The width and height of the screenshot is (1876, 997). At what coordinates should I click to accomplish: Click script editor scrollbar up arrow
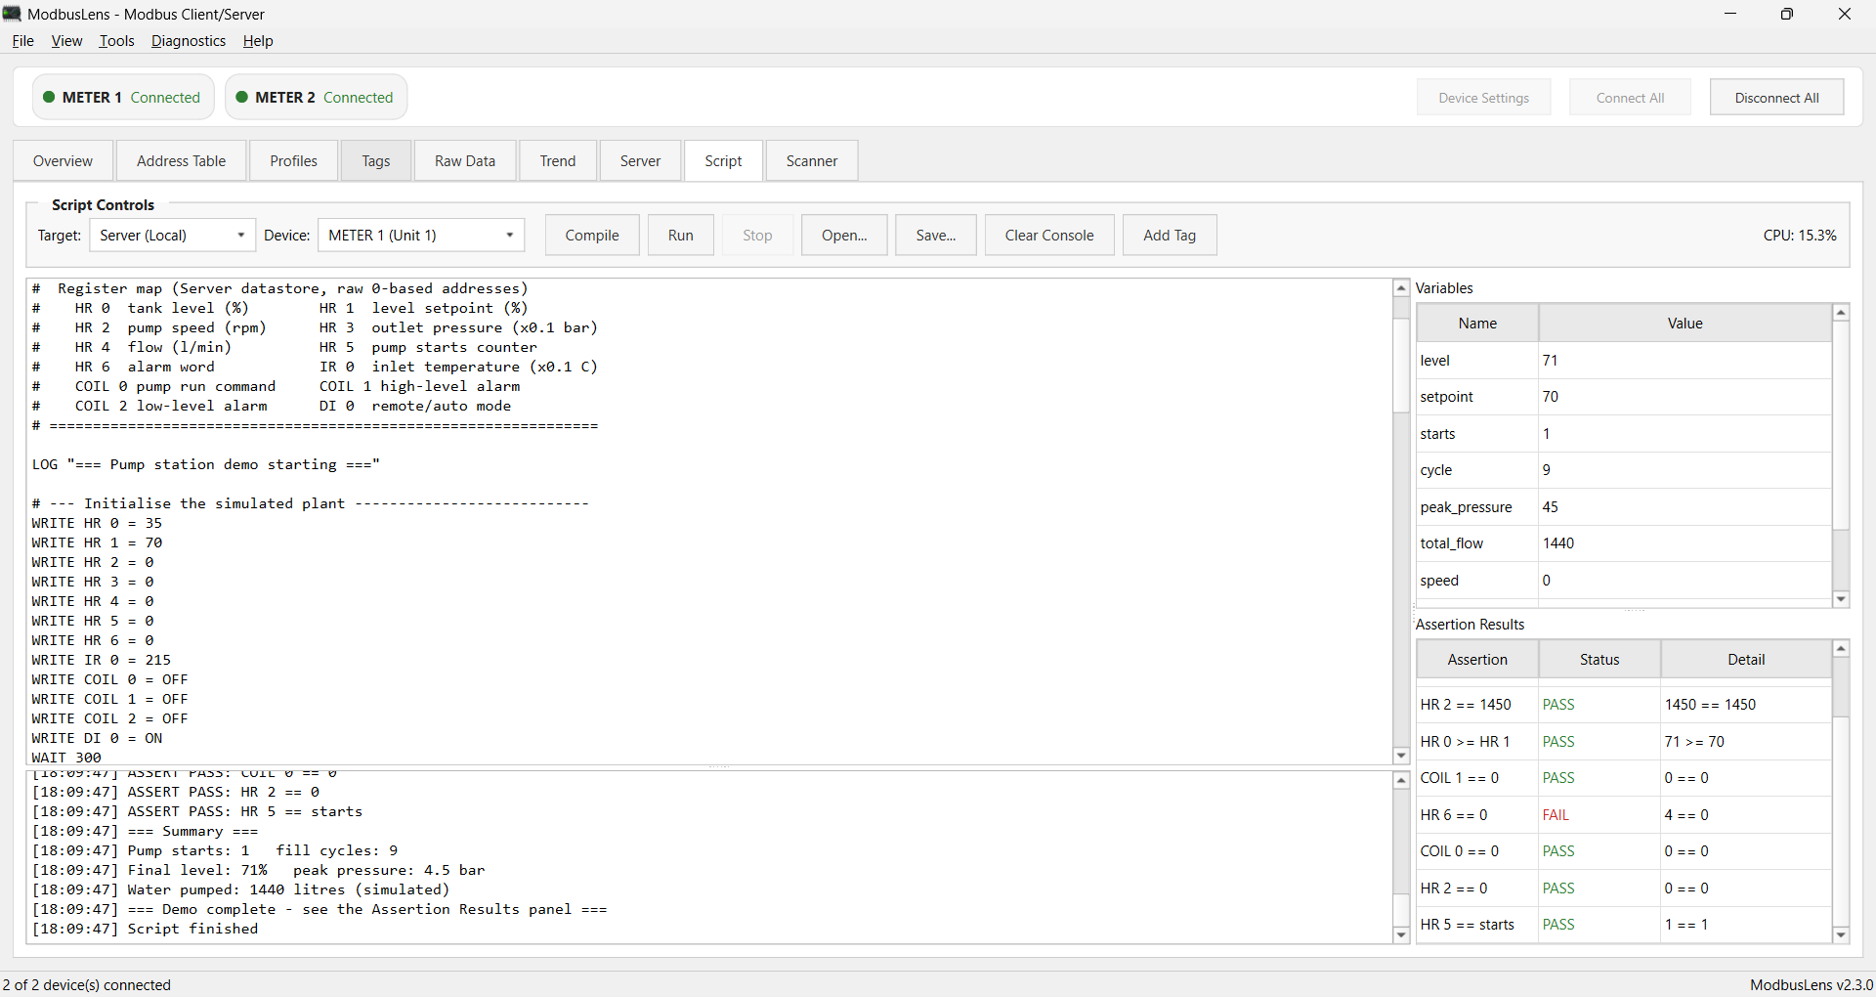tap(1401, 288)
